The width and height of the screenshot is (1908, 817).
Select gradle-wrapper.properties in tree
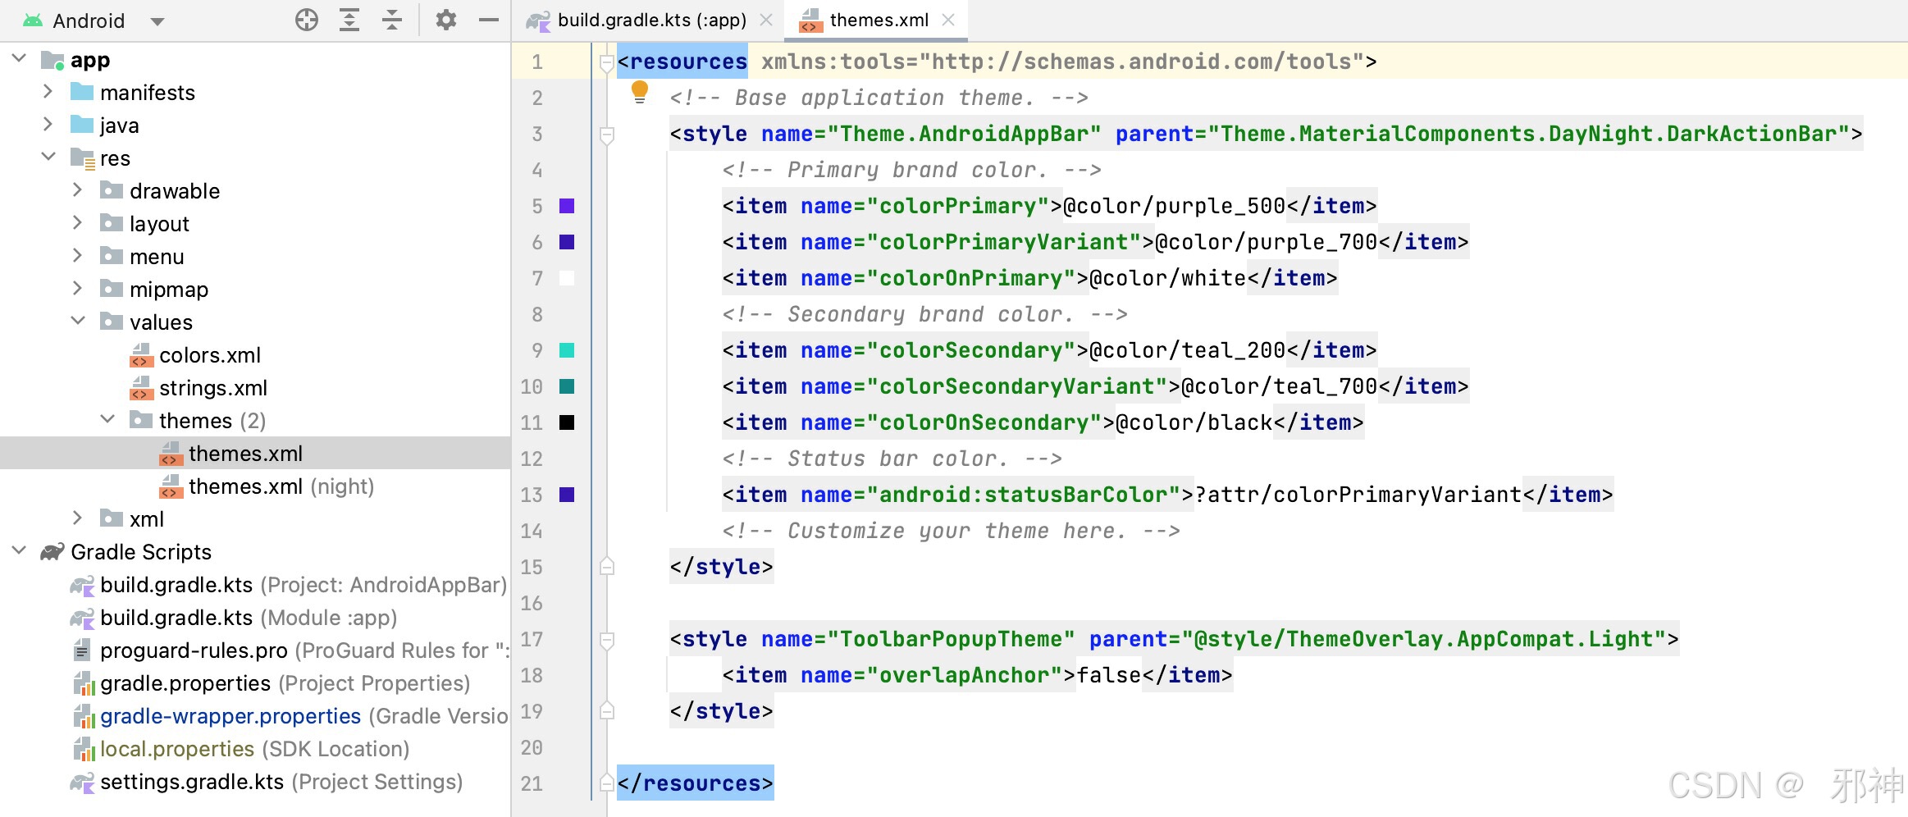click(231, 716)
